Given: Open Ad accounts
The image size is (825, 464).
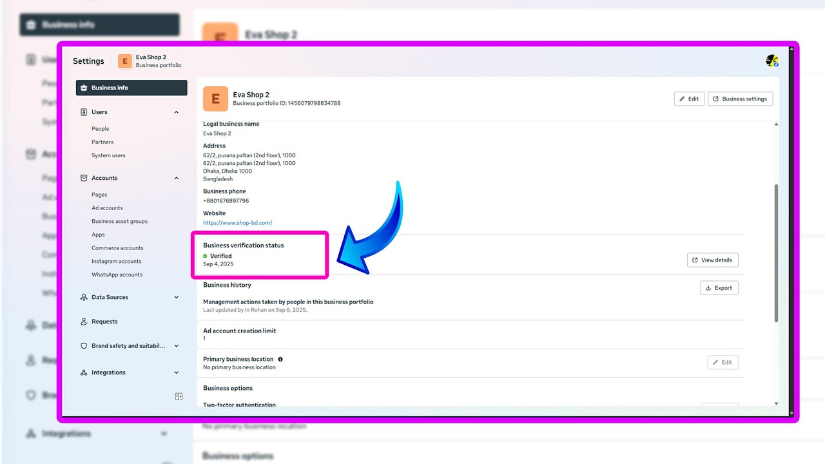Looking at the screenshot, I should point(107,208).
